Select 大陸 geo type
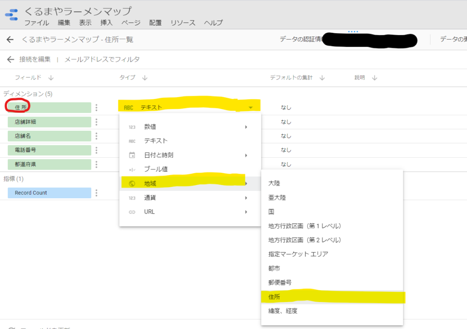 [332, 183]
